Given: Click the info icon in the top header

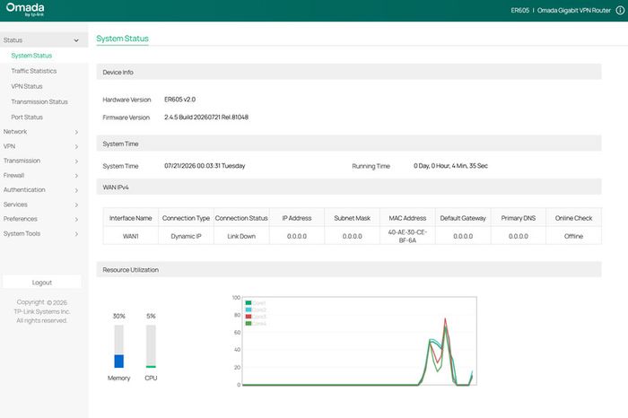Looking at the screenshot, I should click(620, 11).
